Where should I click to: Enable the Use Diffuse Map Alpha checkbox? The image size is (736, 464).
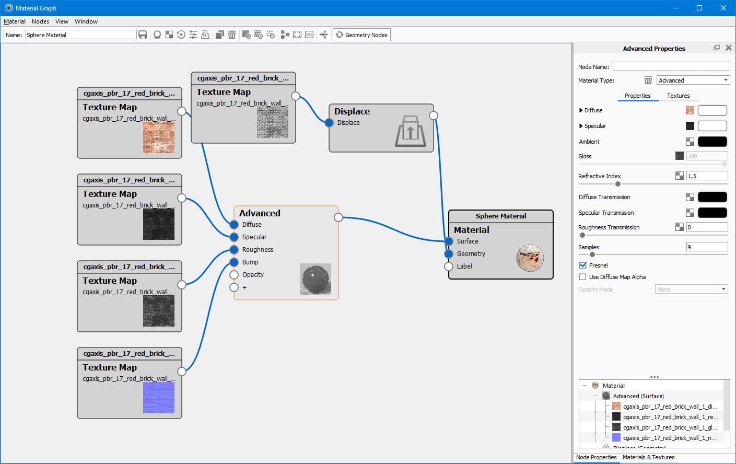click(582, 277)
